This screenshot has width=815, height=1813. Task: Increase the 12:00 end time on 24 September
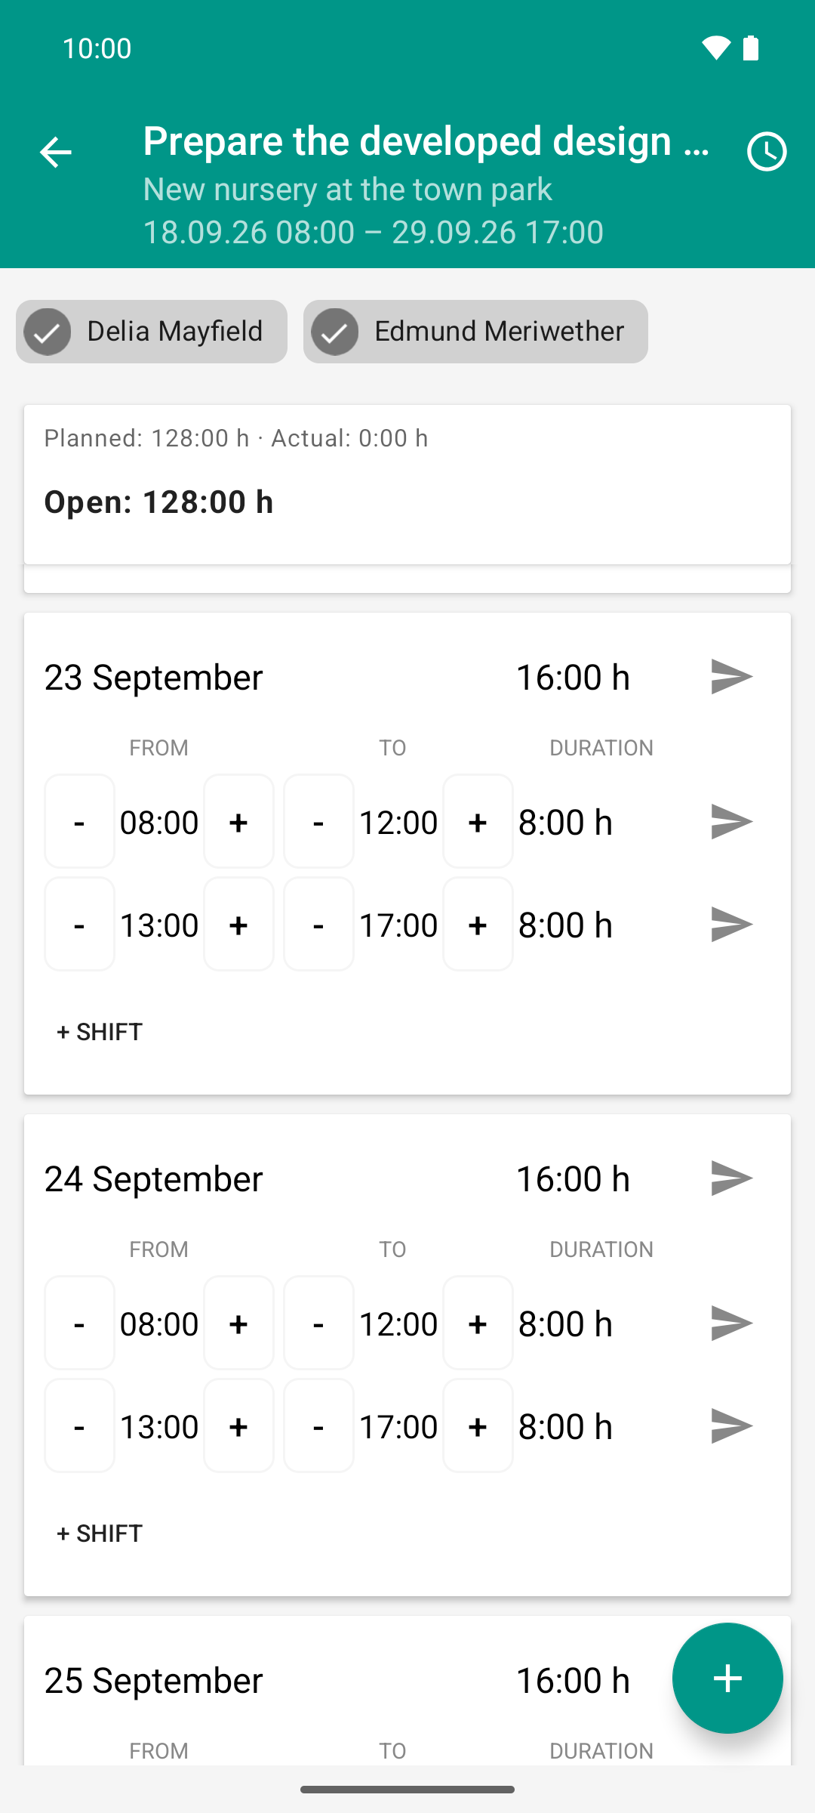(478, 1323)
